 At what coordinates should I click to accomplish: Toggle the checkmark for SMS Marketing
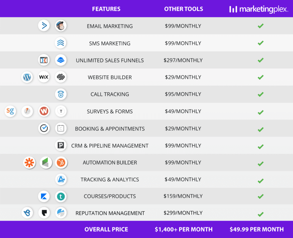coord(260,43)
